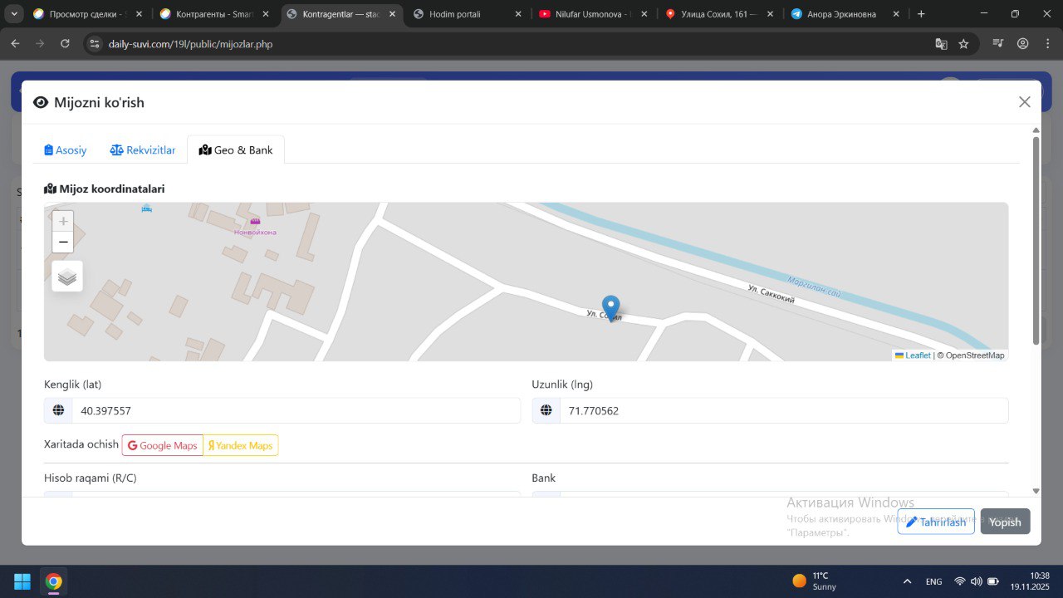Click the Yopish button
The width and height of the screenshot is (1063, 598).
(x=1005, y=522)
